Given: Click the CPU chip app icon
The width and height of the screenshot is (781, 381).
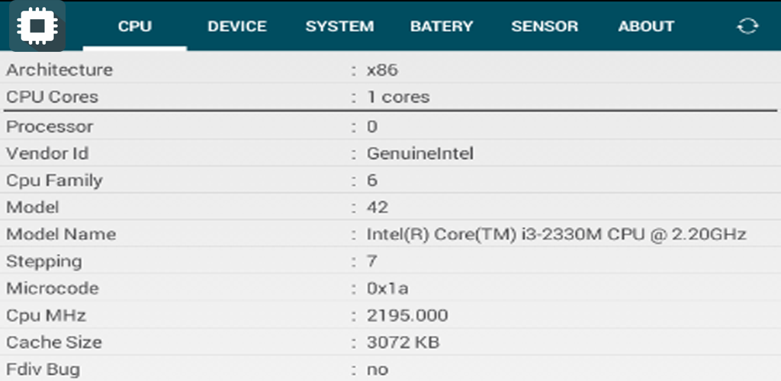Looking at the screenshot, I should point(37,26).
